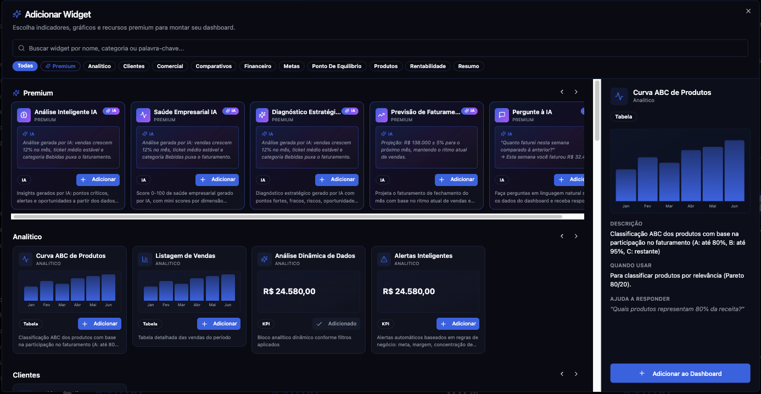761x394 pixels.
Task: Click the KPI tag on Alertas Inteligentes card
Action: pyautogui.click(x=385, y=324)
